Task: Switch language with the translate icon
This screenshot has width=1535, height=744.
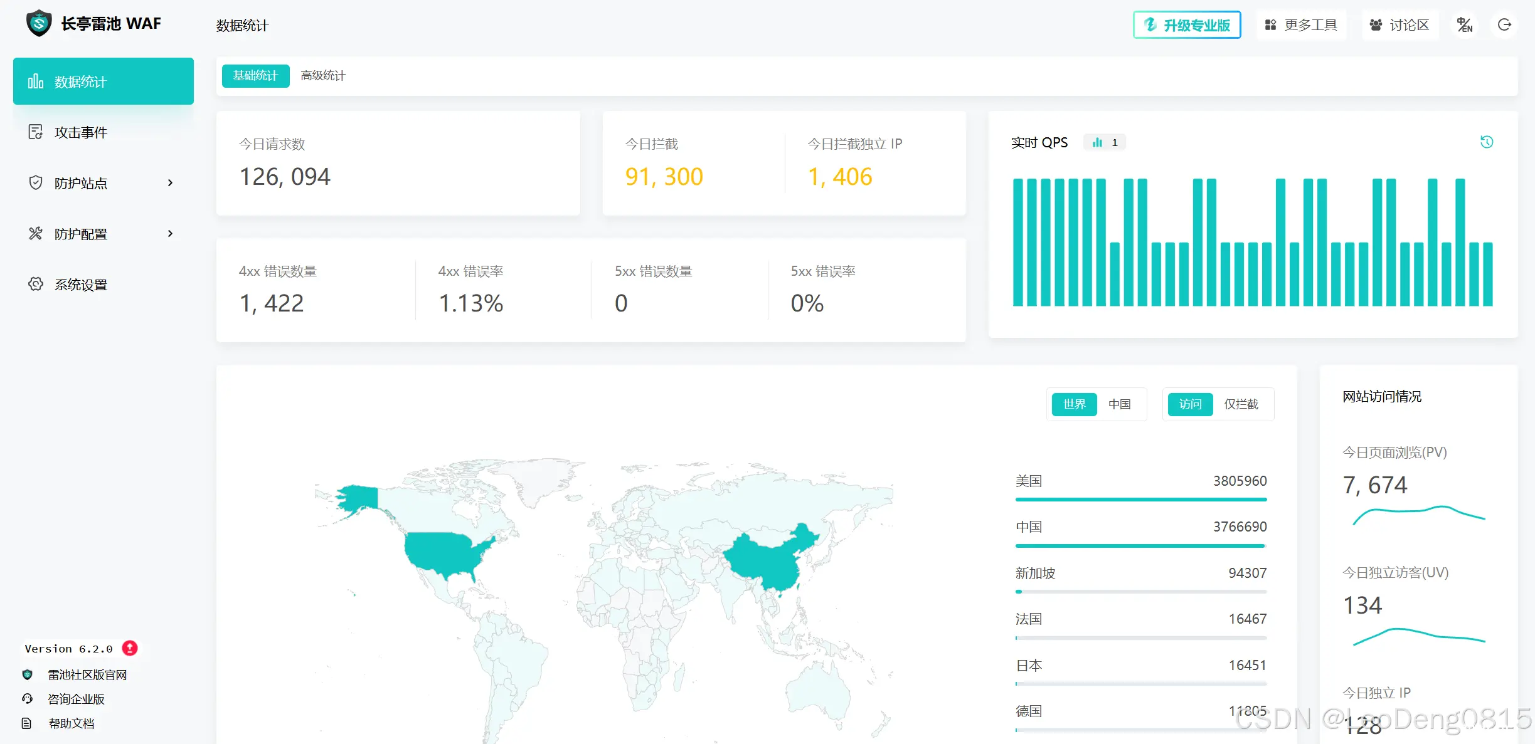Action: click(x=1465, y=25)
